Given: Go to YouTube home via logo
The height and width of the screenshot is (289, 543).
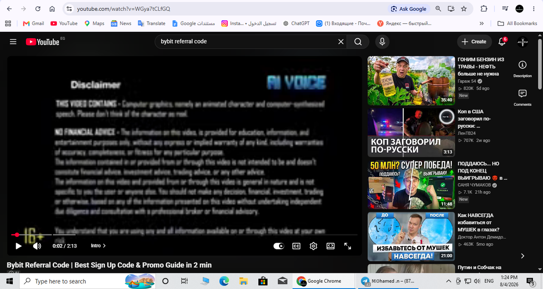Looking at the screenshot, I should [x=42, y=42].
